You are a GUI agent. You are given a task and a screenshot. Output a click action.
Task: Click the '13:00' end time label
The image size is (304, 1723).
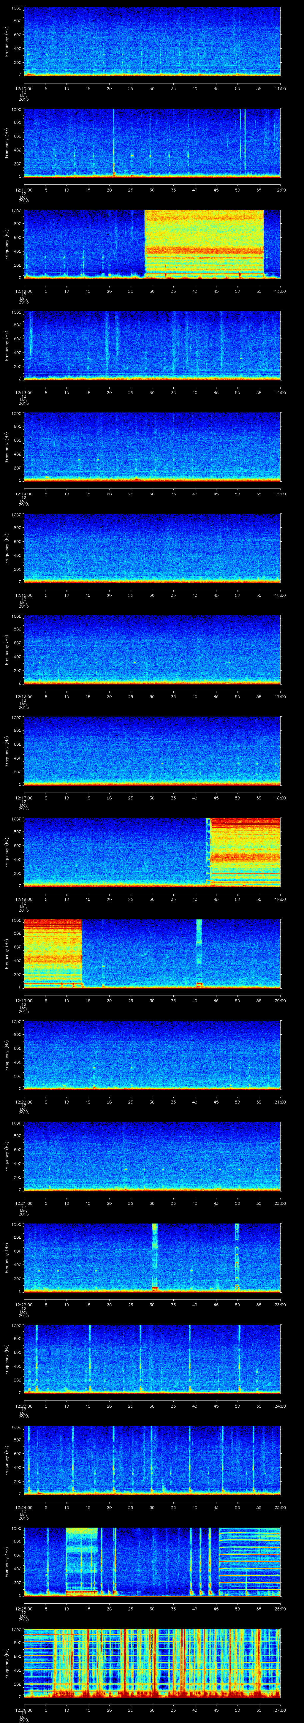(281, 291)
